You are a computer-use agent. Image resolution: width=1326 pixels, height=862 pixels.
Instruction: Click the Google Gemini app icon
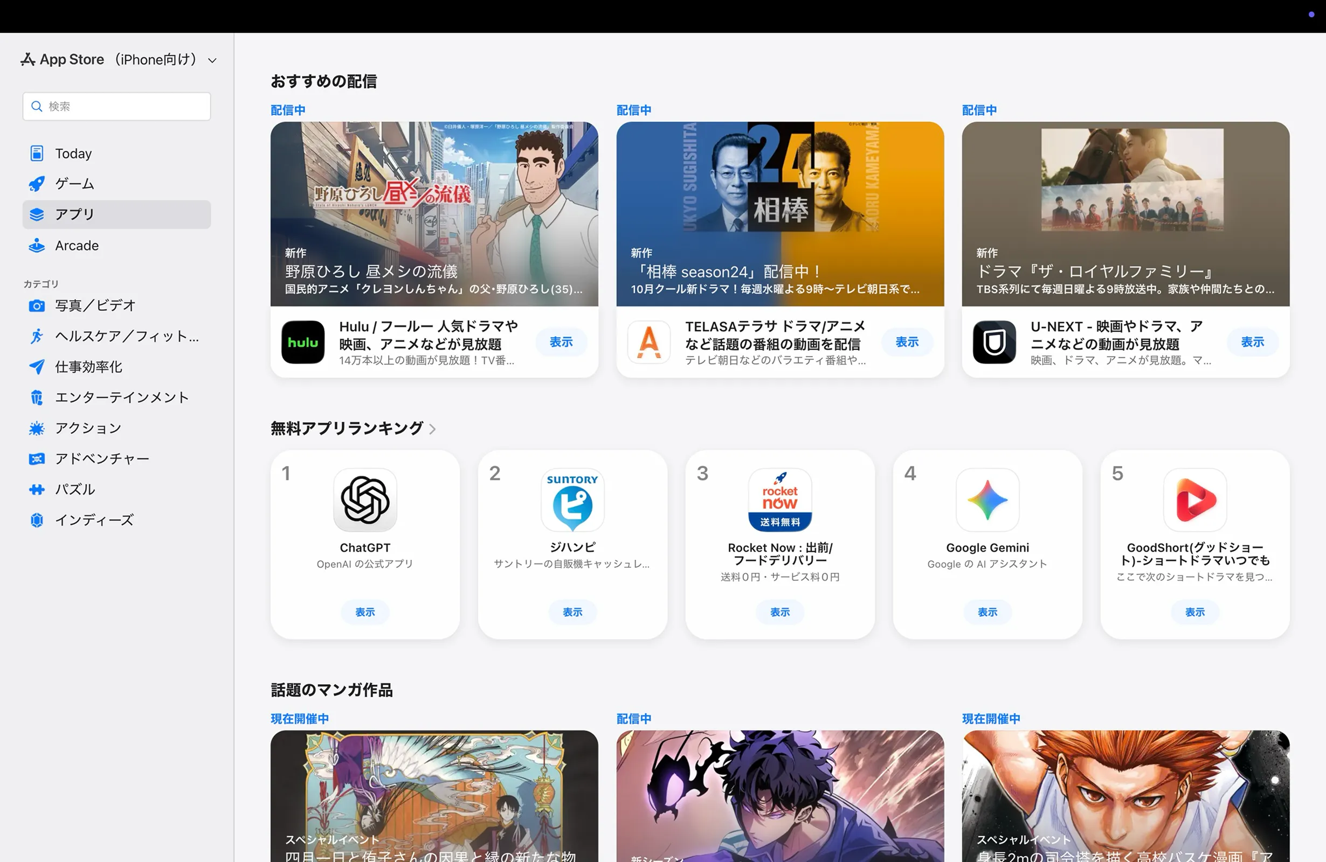(987, 499)
